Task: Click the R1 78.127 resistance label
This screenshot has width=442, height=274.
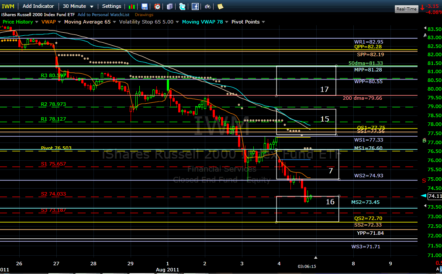Action: (x=53, y=119)
